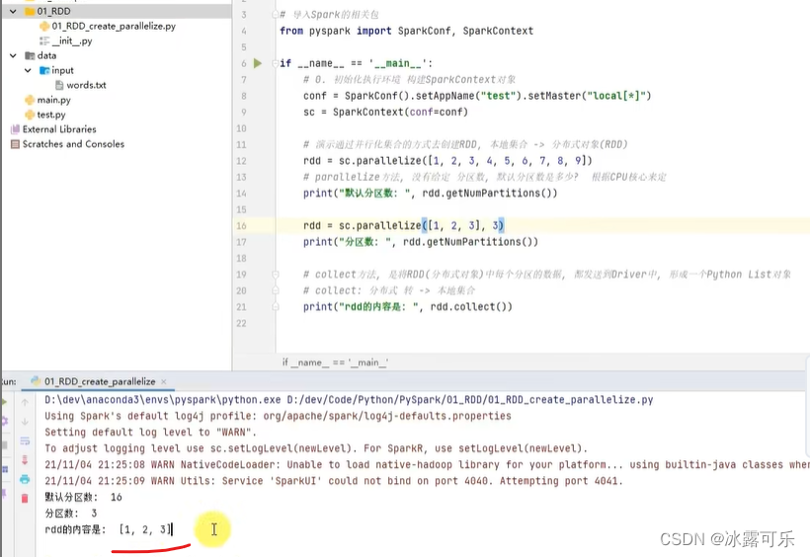Click the printer icon in Run toolbar
The height and width of the screenshot is (557, 810).
tap(25, 479)
